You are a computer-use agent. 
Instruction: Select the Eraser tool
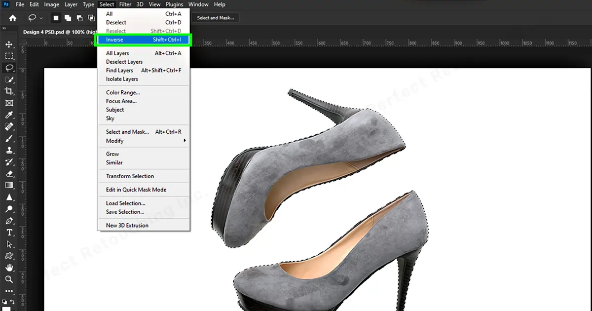coord(9,174)
